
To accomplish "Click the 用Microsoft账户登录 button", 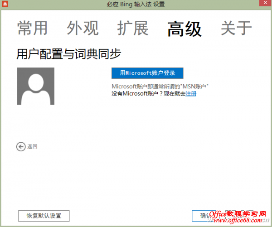I will click(147, 73).
